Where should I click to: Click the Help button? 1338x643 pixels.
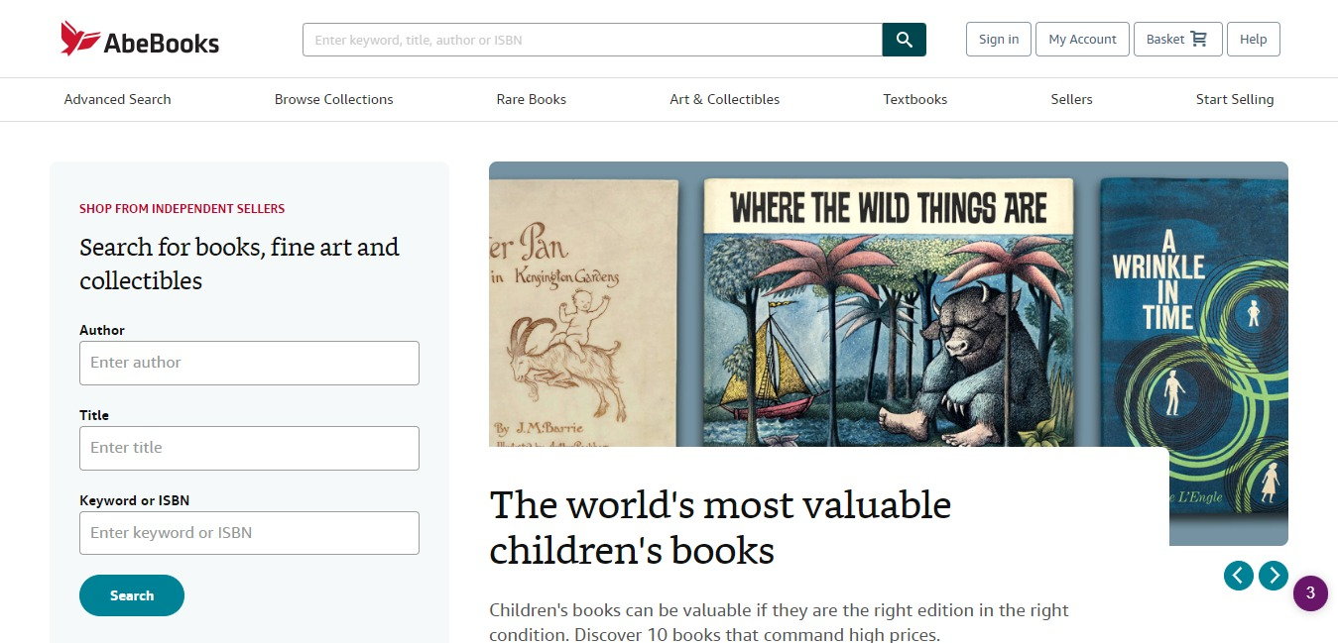(1254, 40)
